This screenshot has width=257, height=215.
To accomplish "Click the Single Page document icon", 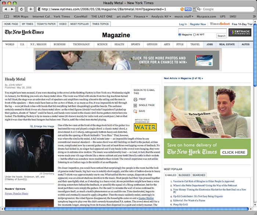I will coord(135,105).
